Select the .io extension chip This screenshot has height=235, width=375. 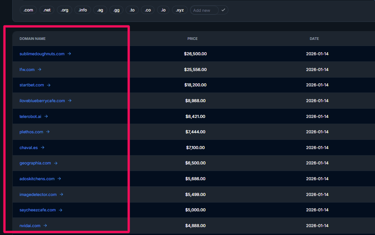(163, 10)
